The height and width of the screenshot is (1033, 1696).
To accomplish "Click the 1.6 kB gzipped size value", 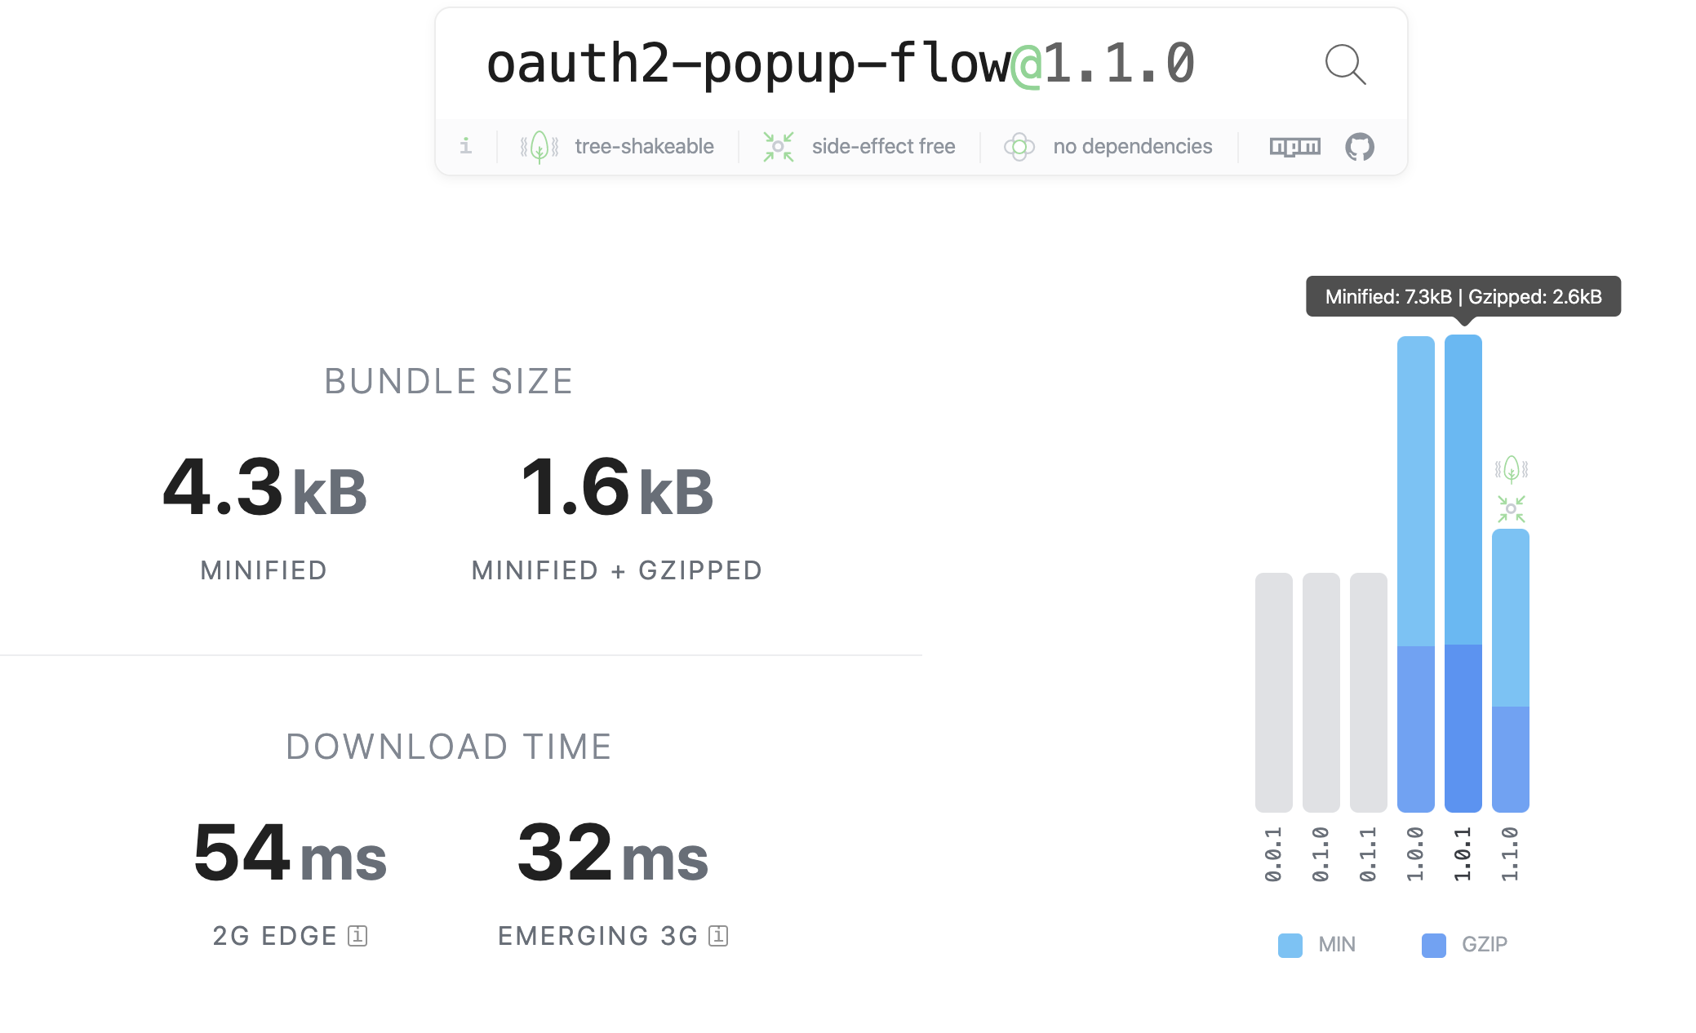I will (x=617, y=487).
